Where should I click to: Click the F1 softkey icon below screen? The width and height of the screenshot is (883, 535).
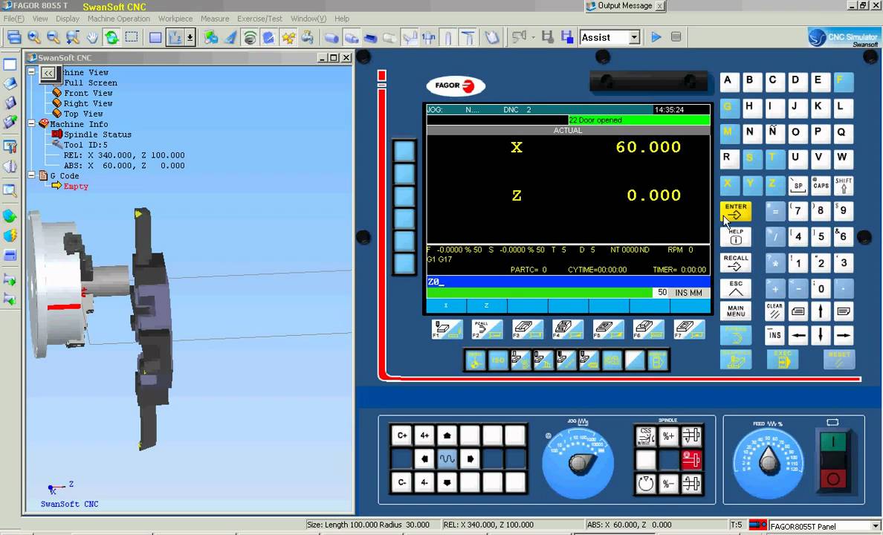[x=447, y=329]
